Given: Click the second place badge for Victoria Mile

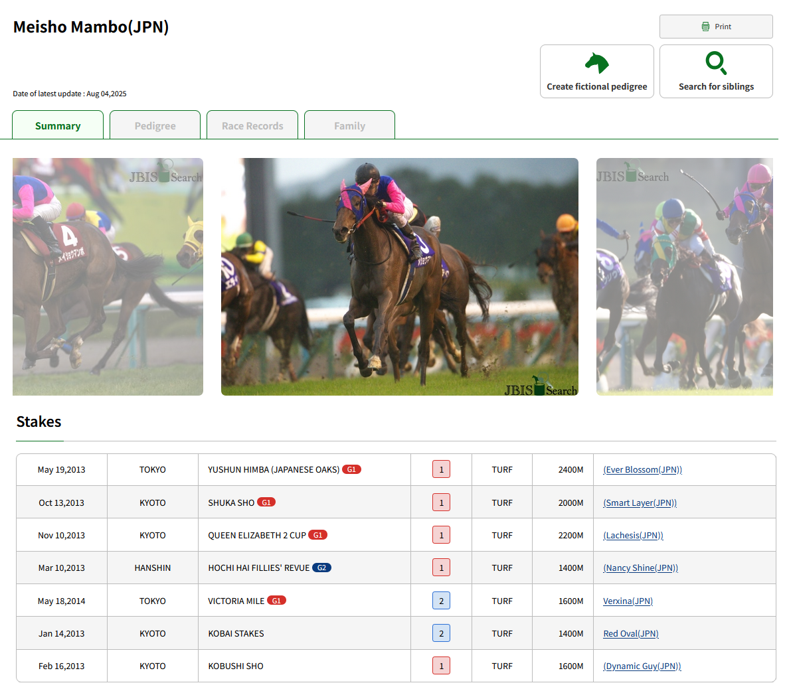Looking at the screenshot, I should (442, 601).
